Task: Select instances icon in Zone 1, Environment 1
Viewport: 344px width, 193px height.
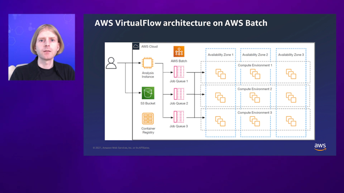Action: tap(221, 74)
